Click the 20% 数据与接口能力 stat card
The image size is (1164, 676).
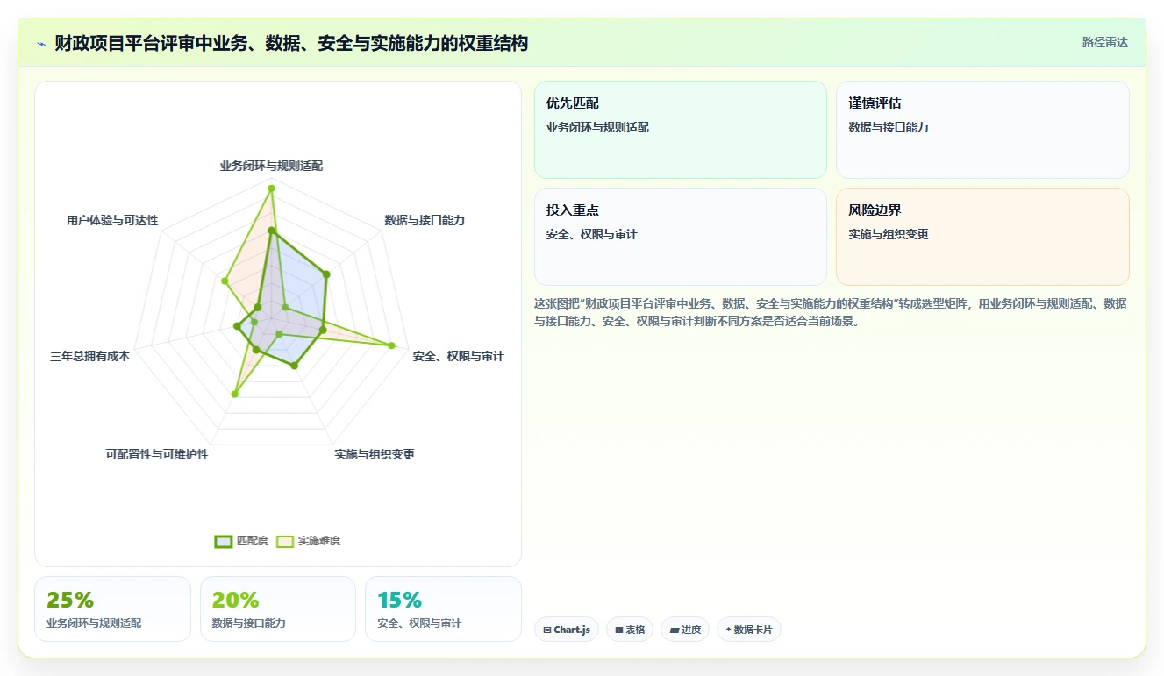coord(278,608)
